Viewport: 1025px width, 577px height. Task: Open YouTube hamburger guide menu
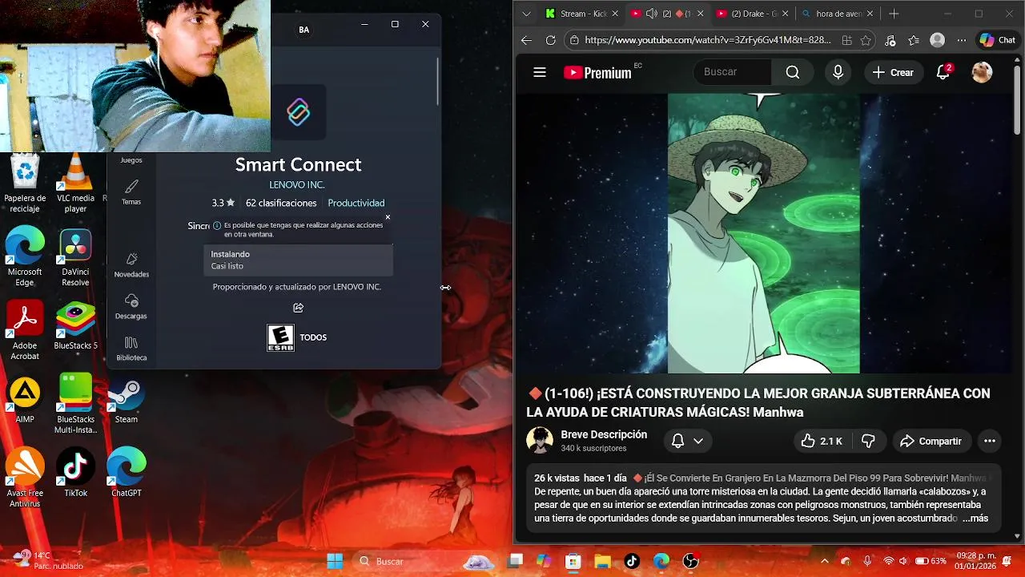click(540, 72)
